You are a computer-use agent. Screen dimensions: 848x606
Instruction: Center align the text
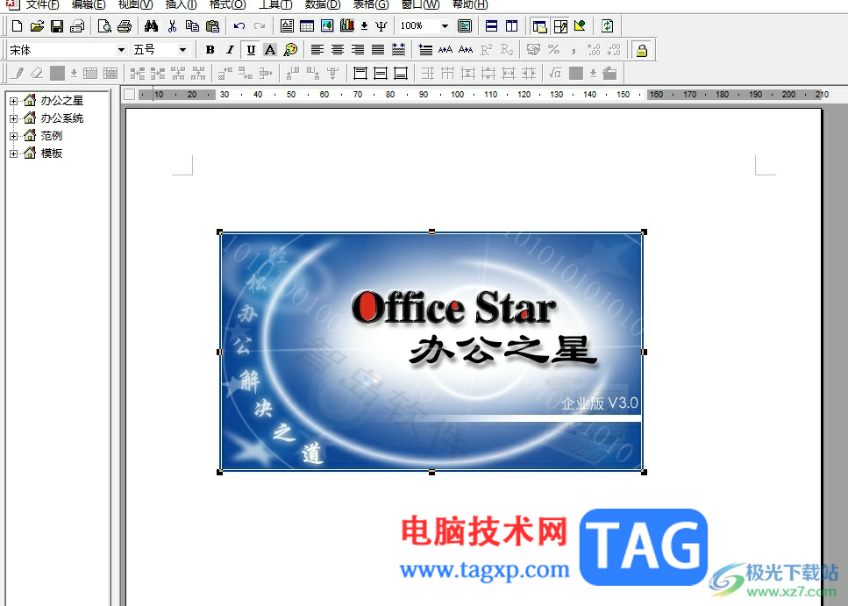click(x=338, y=50)
